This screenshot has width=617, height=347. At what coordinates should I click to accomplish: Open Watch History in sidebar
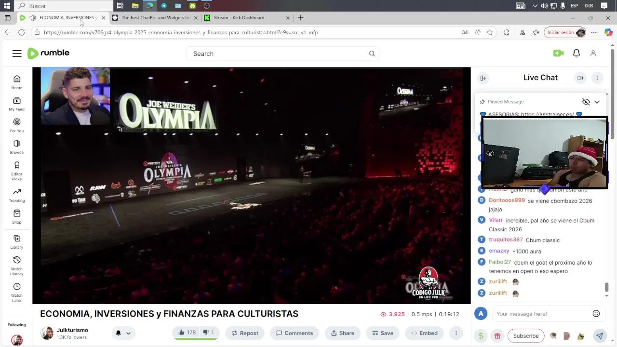point(17,266)
